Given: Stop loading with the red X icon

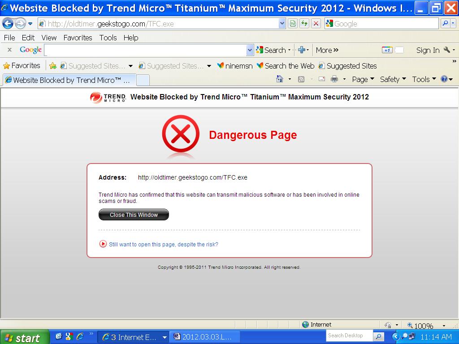Looking at the screenshot, I should click(x=316, y=24).
